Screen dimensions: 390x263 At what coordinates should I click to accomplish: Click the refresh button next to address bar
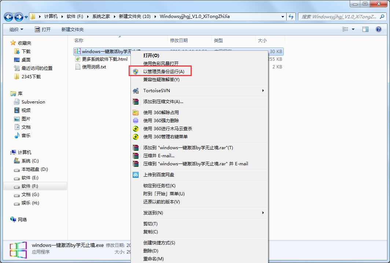click(291, 16)
